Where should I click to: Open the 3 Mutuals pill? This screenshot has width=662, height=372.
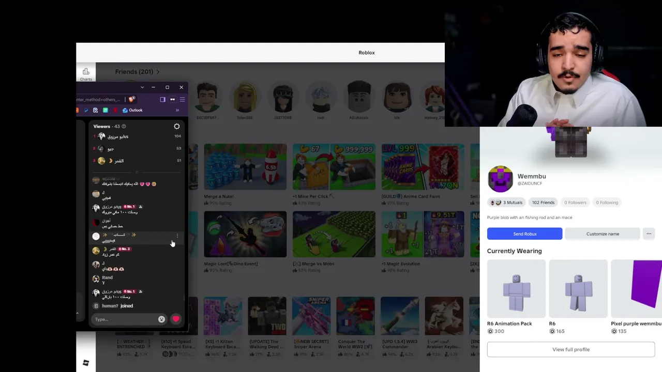tap(506, 203)
